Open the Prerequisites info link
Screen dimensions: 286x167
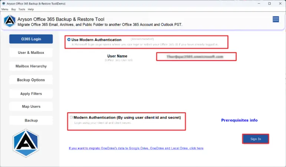239,120
